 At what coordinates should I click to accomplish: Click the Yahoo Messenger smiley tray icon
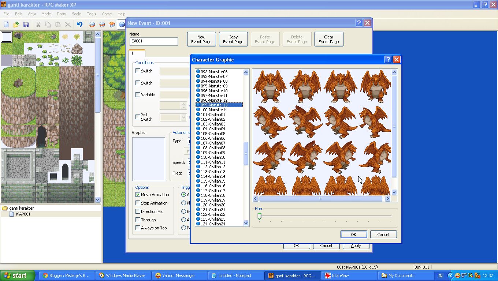coord(458,276)
